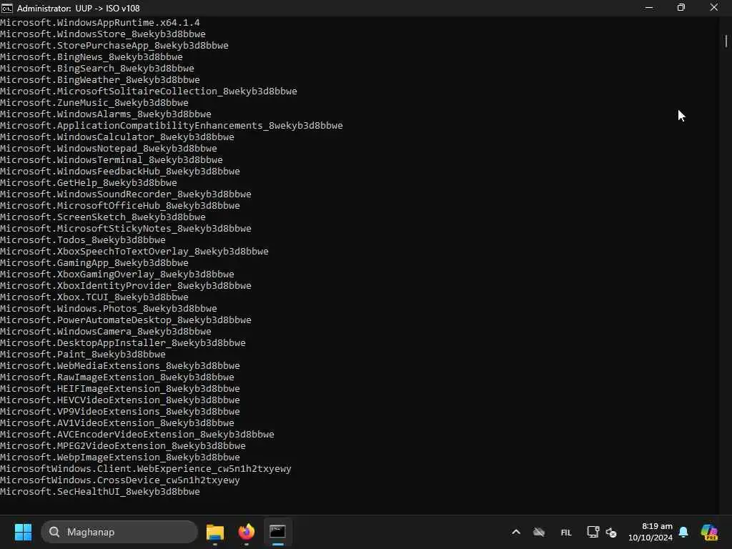Click the Microsoft.WindowsNotepad line
This screenshot has width=732, height=549.
tap(109, 149)
